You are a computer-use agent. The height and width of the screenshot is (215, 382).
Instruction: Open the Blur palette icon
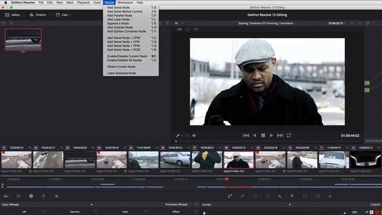click(x=280, y=196)
